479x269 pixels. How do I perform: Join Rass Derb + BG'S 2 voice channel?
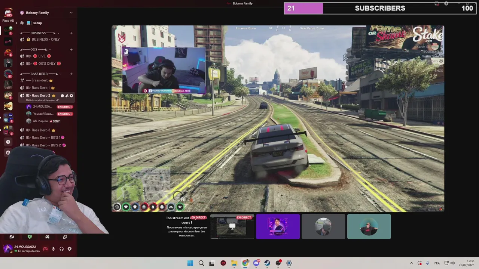point(47,145)
